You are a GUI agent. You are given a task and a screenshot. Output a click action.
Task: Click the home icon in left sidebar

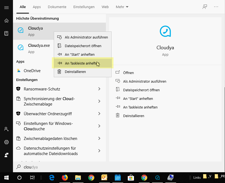click(x=6, y=20)
